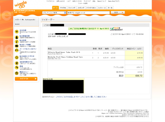Open the 私の登録内容 sidebar link
This screenshot has height=122, width=165.
(x=25, y=36)
